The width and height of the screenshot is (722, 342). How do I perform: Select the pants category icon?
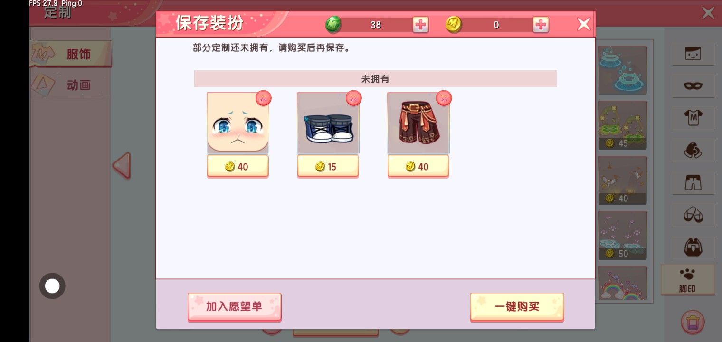pyautogui.click(x=693, y=182)
